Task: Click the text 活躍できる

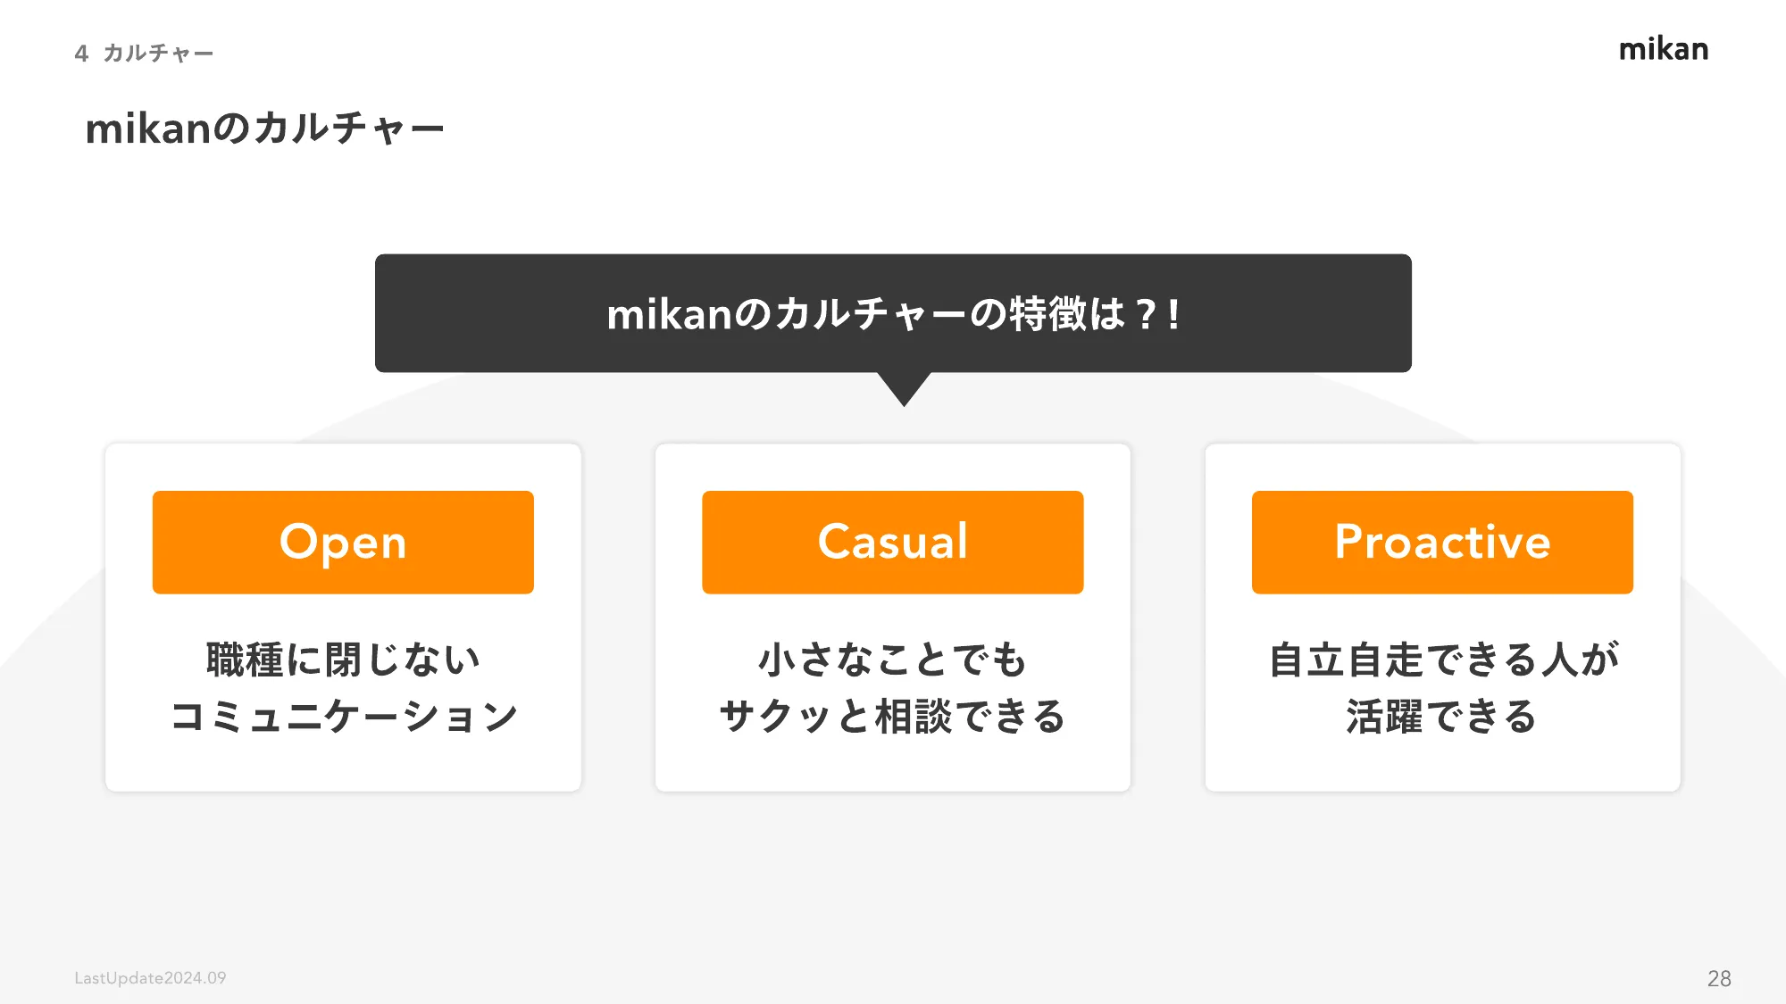Action: point(1442,717)
